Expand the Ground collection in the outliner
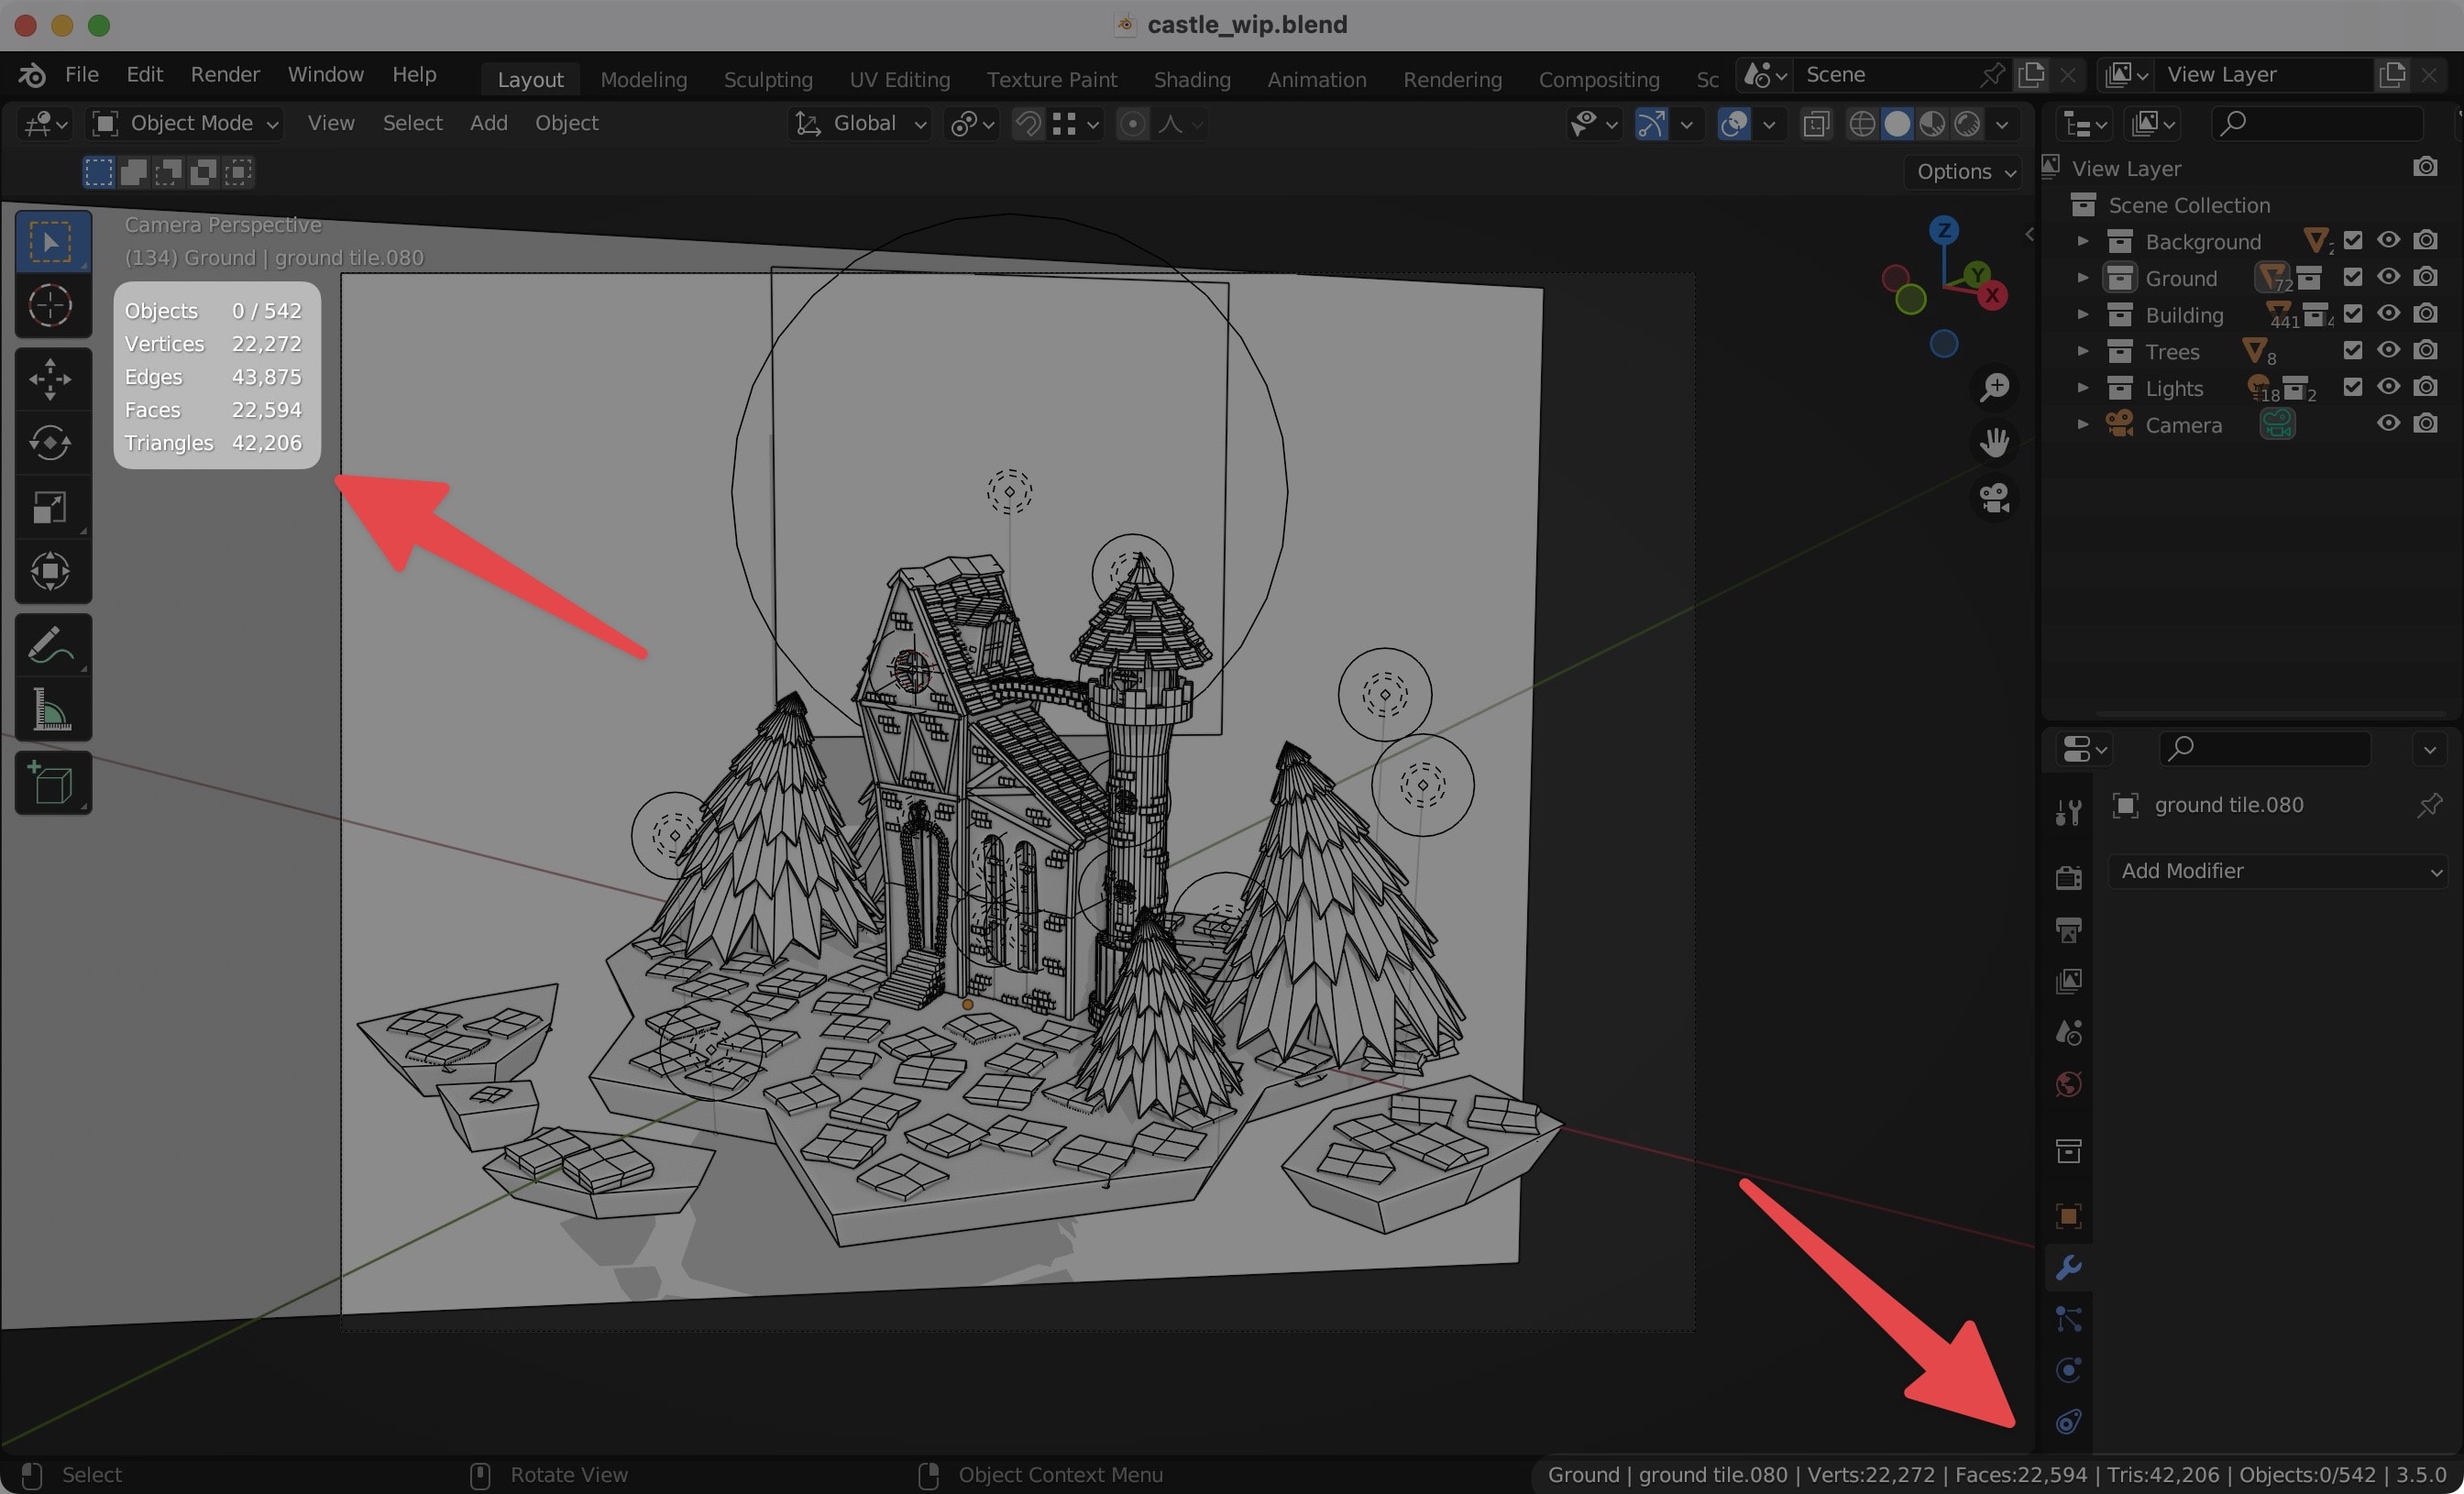Screen dimensions: 2464x1494 (x=2083, y=278)
